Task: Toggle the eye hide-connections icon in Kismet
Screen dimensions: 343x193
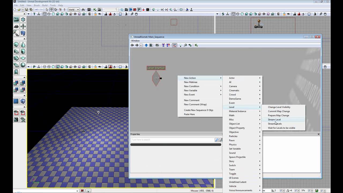Action: tap(157, 45)
